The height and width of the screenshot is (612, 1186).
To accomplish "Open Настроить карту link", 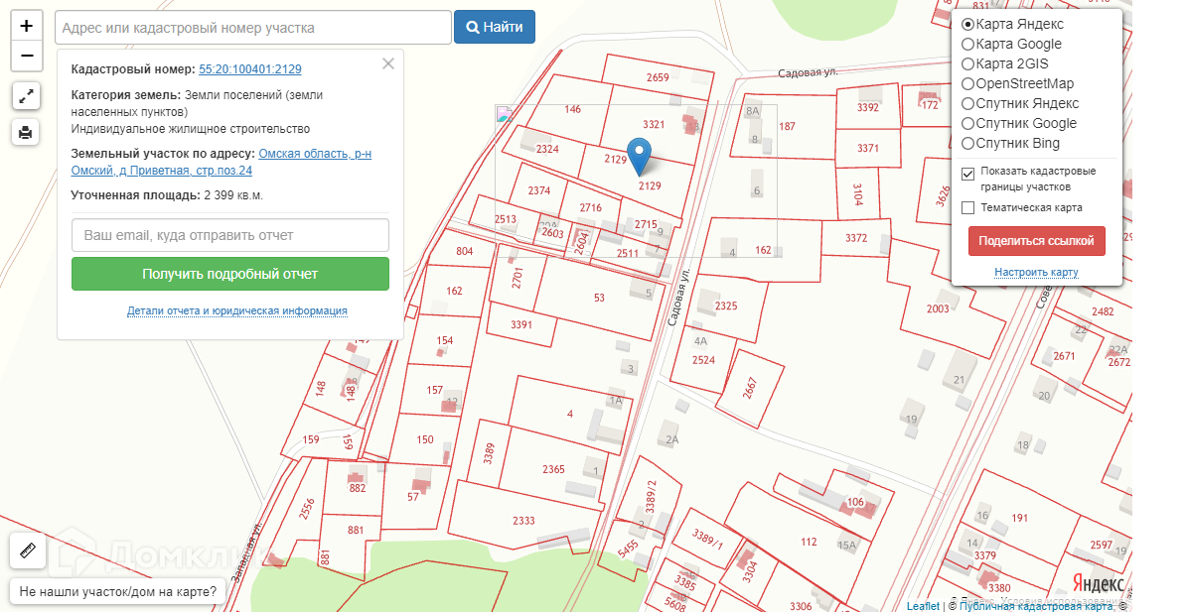I will tap(1036, 272).
